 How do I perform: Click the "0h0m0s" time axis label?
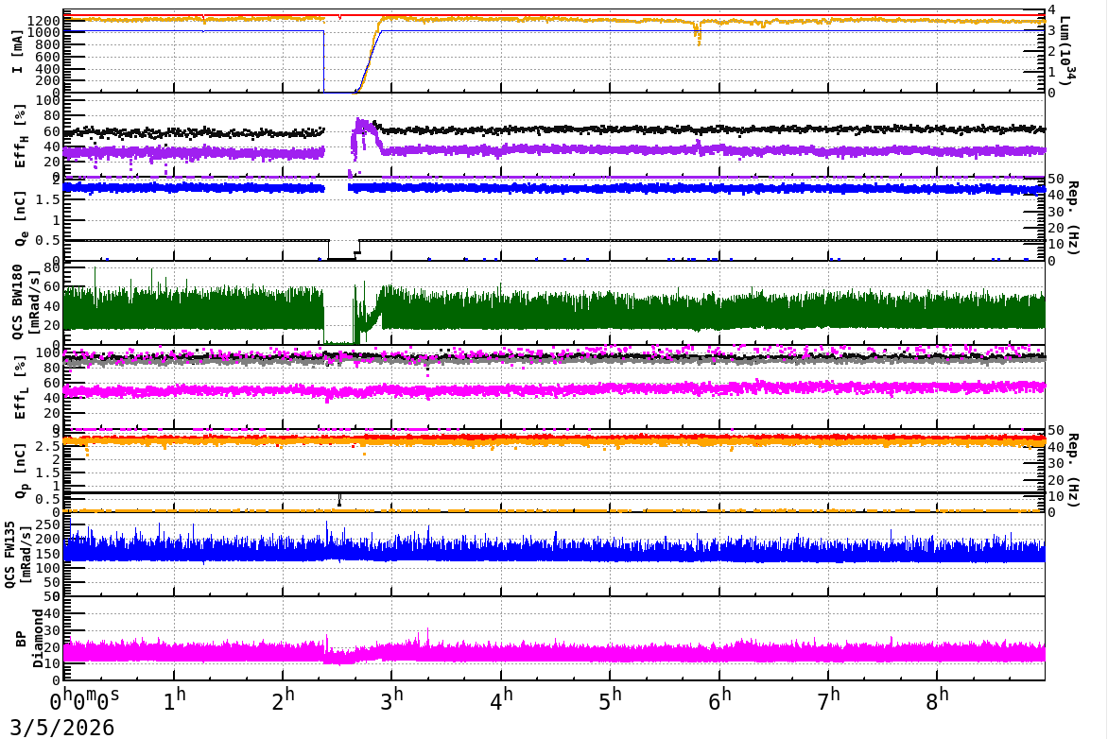84,699
